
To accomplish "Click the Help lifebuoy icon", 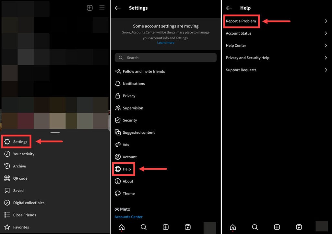I will pos(118,169).
